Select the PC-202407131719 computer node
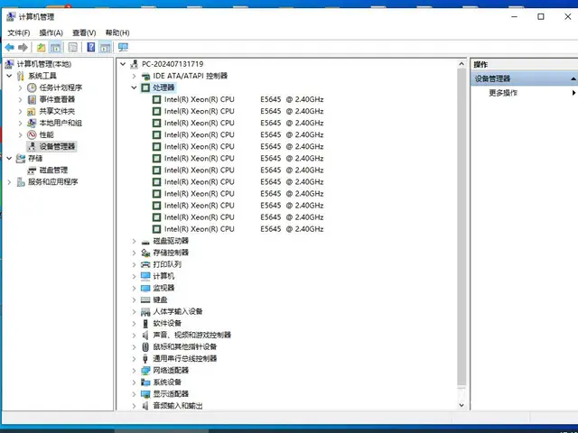This screenshot has width=578, height=433. tap(172, 64)
